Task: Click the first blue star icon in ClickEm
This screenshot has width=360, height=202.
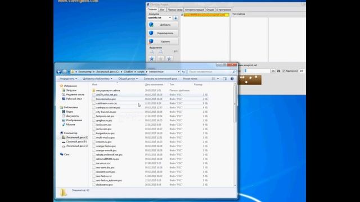Action: click(151, 59)
